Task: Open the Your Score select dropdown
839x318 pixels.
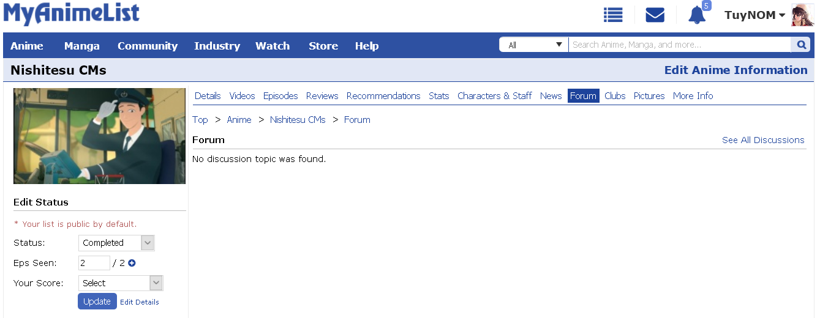Action: pyautogui.click(x=121, y=283)
